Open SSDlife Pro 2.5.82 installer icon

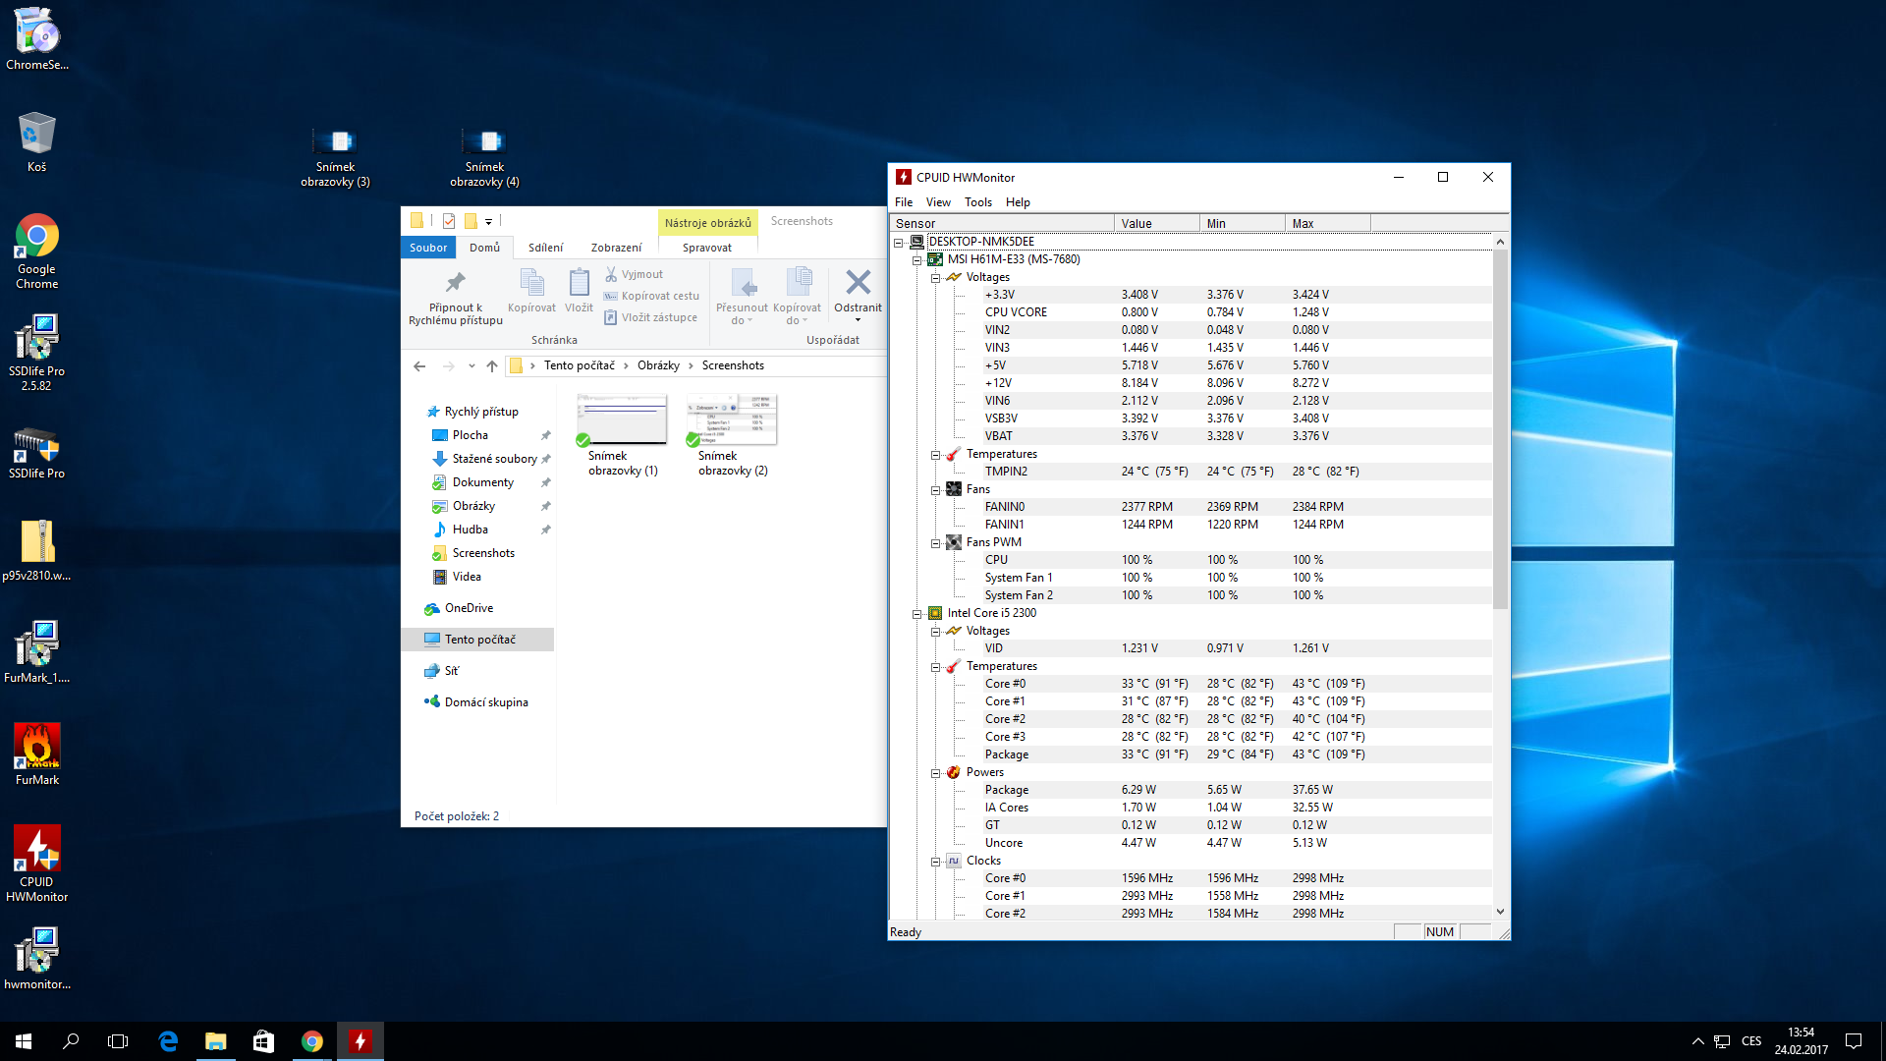[x=37, y=339]
